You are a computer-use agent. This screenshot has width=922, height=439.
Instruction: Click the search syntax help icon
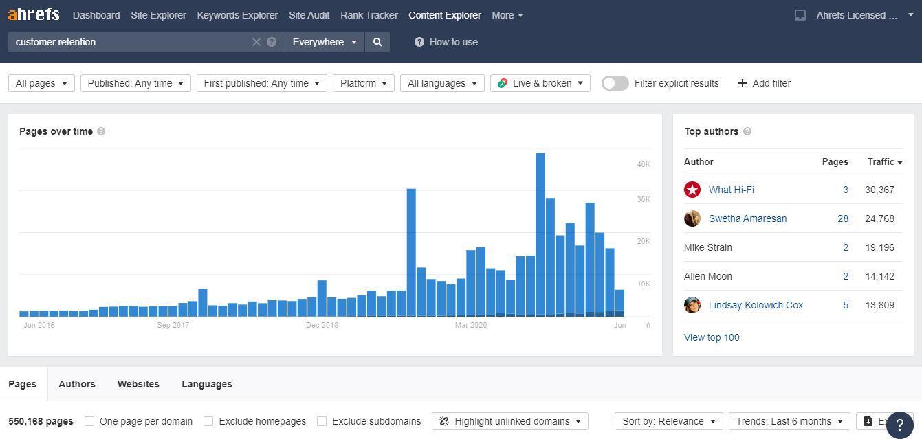(272, 42)
